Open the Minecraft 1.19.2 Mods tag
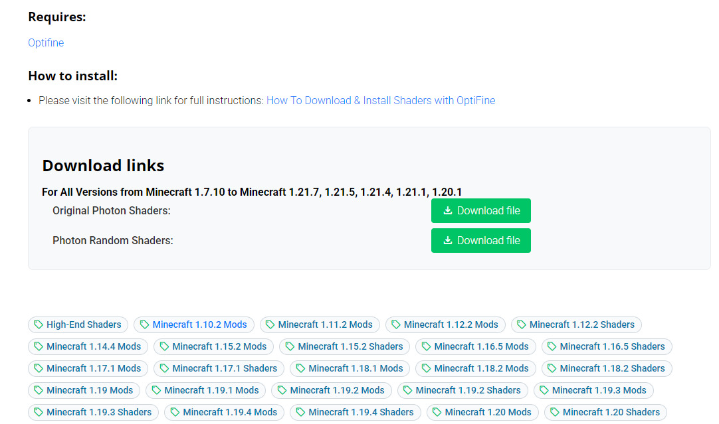This screenshot has height=424, width=719. click(332, 391)
